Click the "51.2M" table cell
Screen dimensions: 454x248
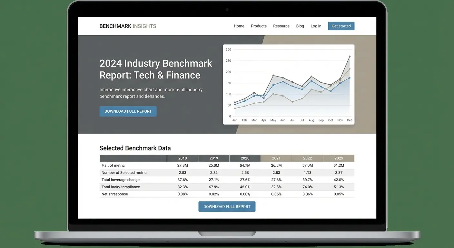point(339,165)
